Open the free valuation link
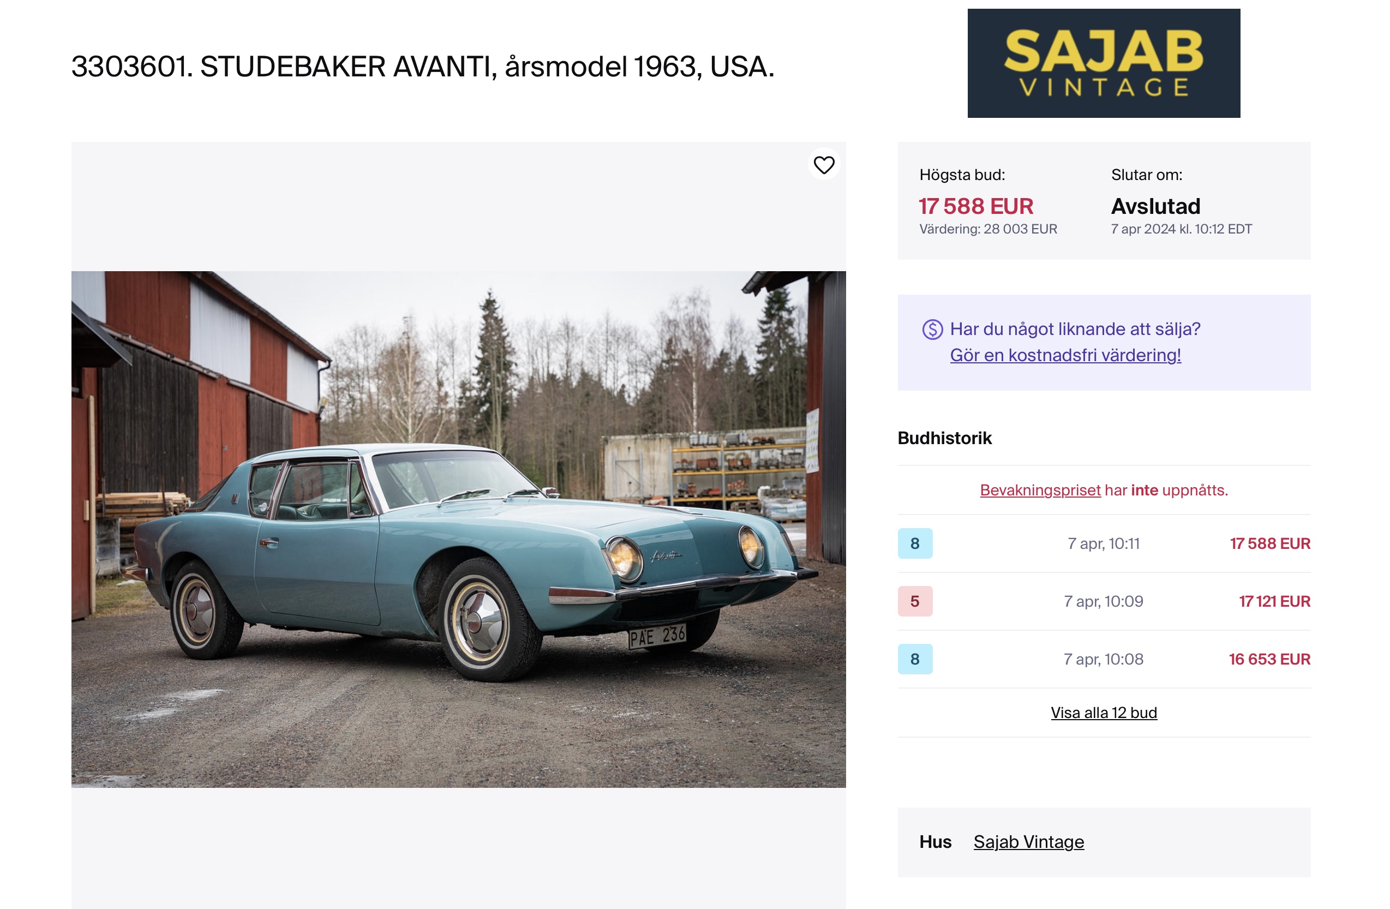This screenshot has width=1390, height=909. (x=1065, y=355)
